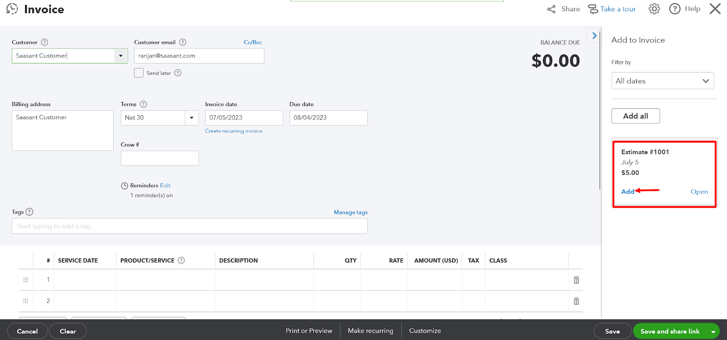Delete line 2 with trash icon
The image size is (727, 340).
coord(576,301)
